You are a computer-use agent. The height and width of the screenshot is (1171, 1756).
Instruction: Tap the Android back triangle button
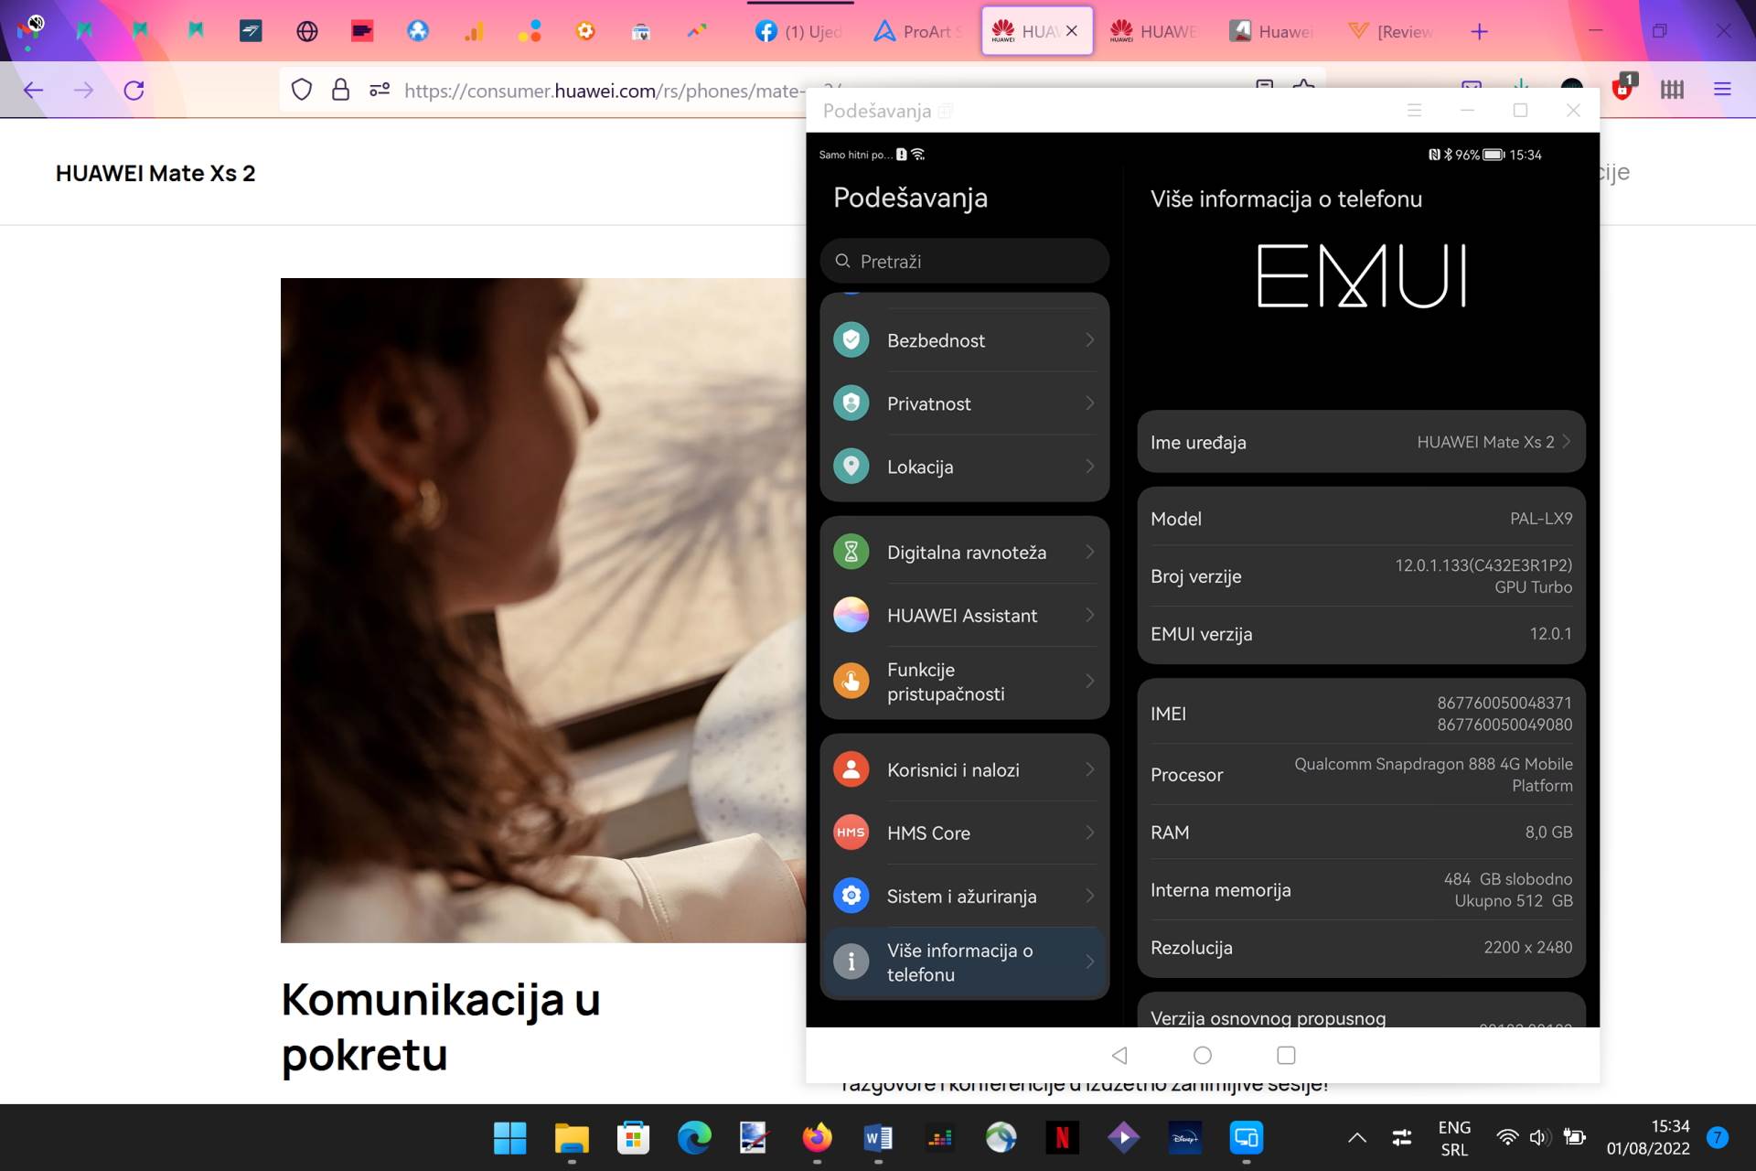(x=1119, y=1055)
